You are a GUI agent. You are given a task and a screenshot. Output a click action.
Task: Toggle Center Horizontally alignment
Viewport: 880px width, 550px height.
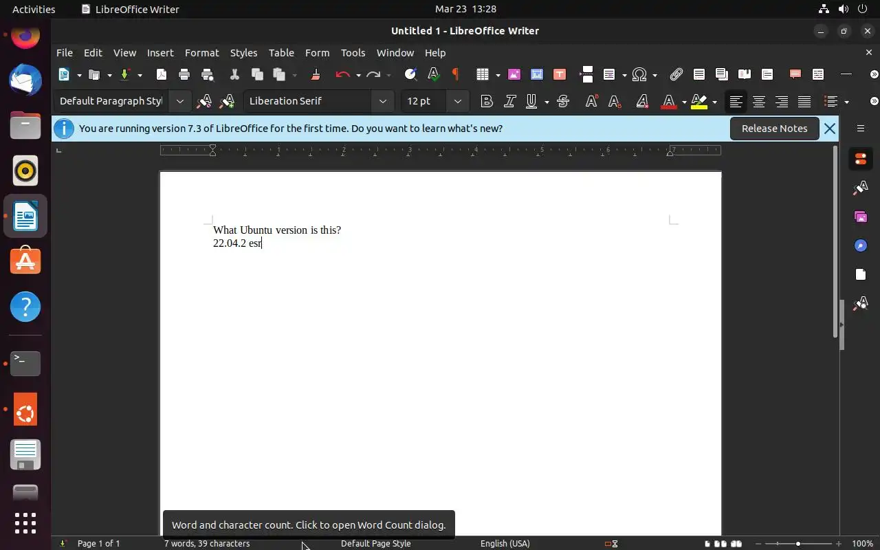(x=759, y=101)
